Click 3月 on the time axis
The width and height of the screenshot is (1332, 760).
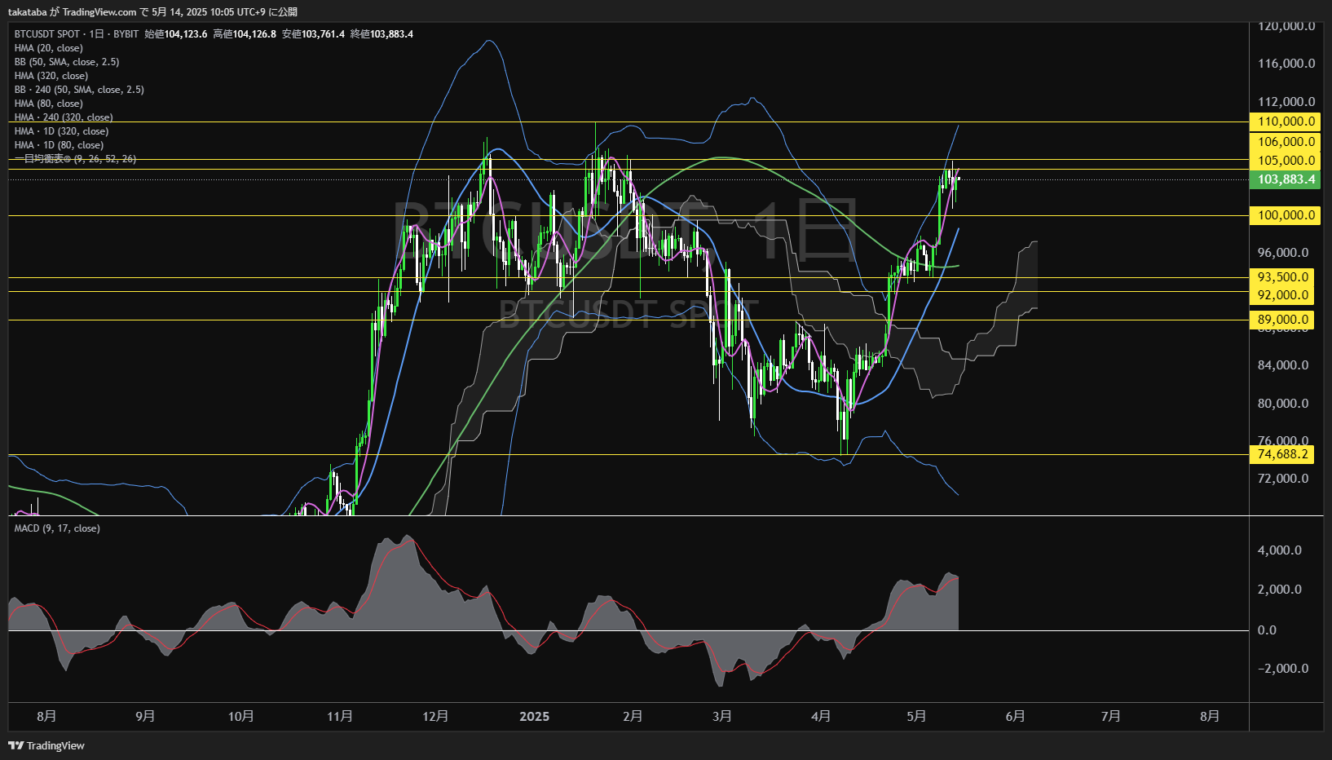coord(722,716)
